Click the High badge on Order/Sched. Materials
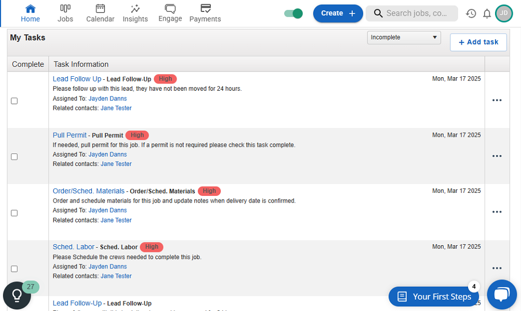 point(209,191)
